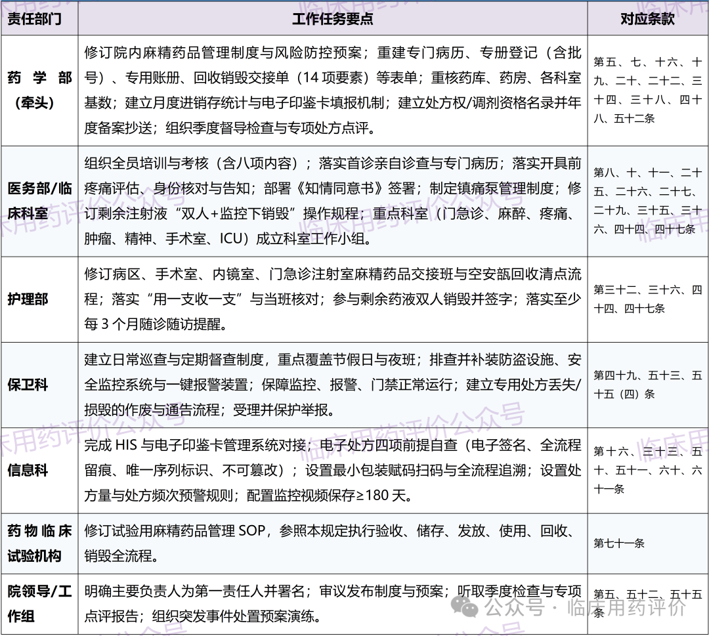Click the 责任部门 column header
Viewport: 709px width, 636px height.
[39, 18]
